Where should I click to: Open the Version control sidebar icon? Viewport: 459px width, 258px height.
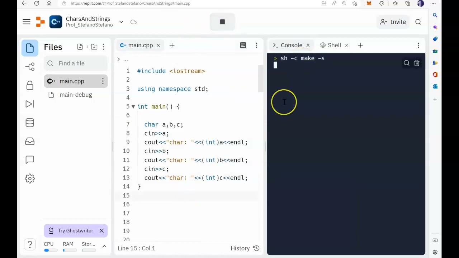pos(30,67)
